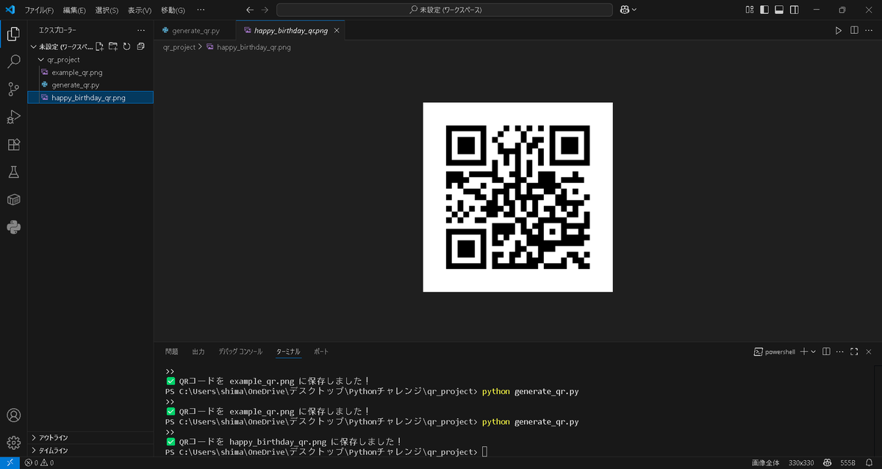Click the workspace search command center box
Screen dimensions: 882x469
445,10
